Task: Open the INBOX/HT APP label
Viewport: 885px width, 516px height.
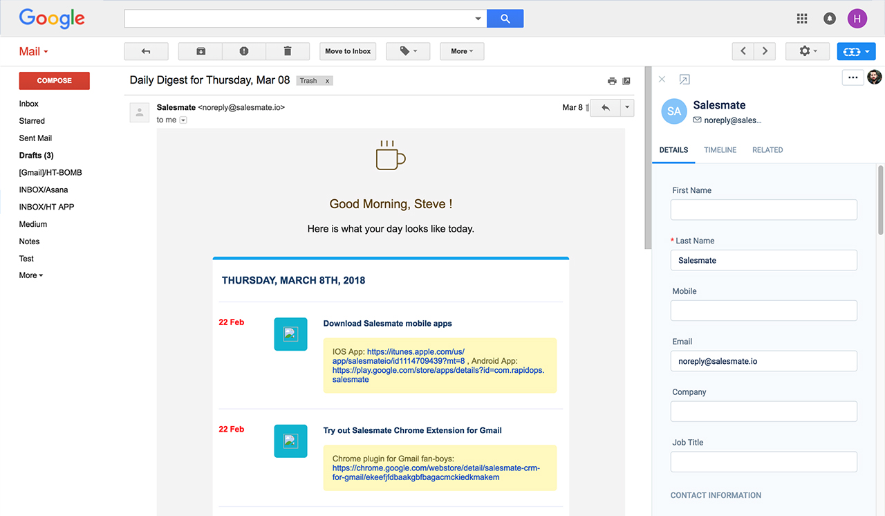Action: point(46,207)
